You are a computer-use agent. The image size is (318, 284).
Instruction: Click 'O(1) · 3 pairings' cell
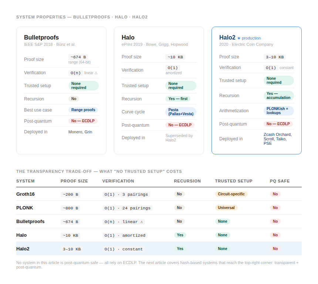point(126,195)
